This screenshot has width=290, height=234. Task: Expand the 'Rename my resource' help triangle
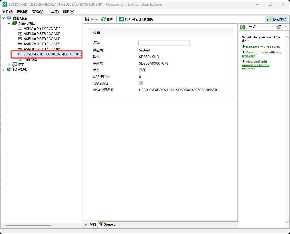(244, 46)
